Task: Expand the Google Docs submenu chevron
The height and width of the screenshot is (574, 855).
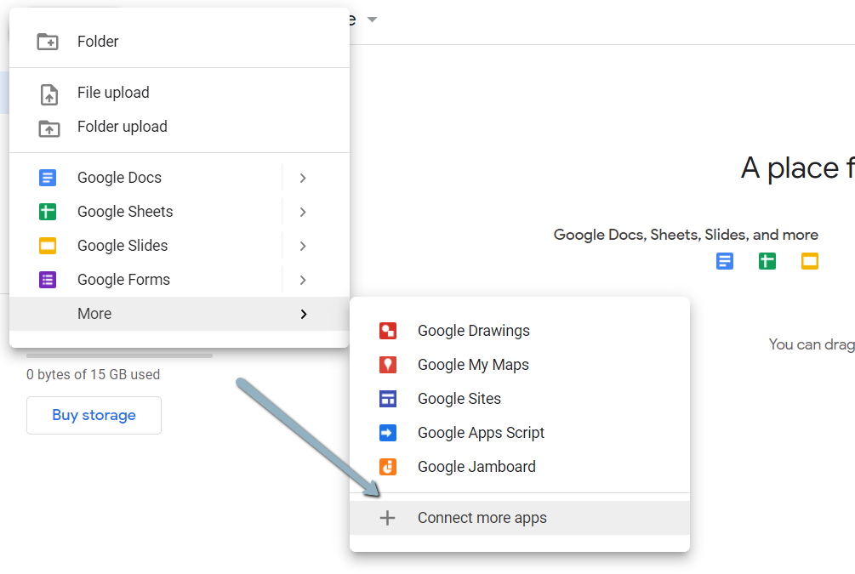Action: [x=303, y=178]
